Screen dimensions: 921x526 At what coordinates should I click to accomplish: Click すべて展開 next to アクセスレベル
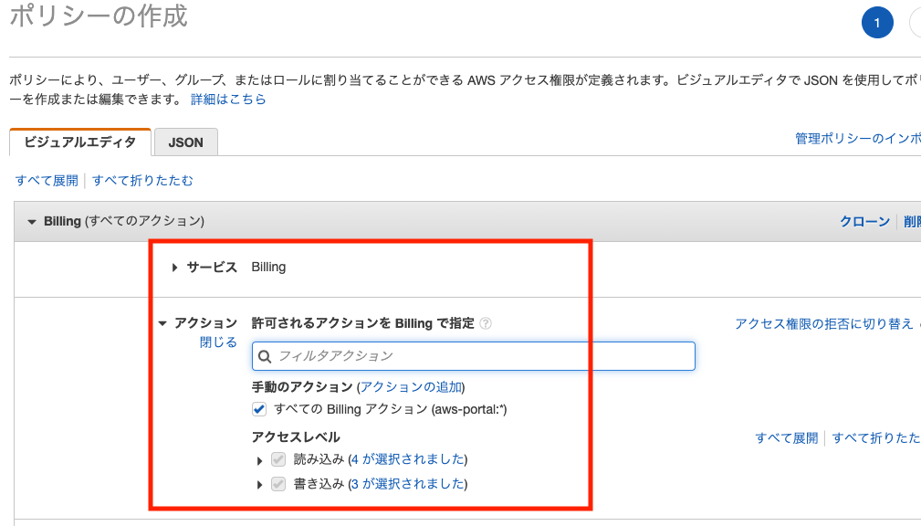787,437
